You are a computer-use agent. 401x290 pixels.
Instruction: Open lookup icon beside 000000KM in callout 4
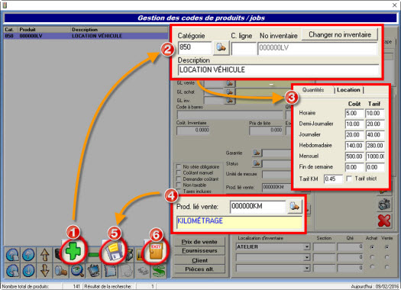pos(294,207)
